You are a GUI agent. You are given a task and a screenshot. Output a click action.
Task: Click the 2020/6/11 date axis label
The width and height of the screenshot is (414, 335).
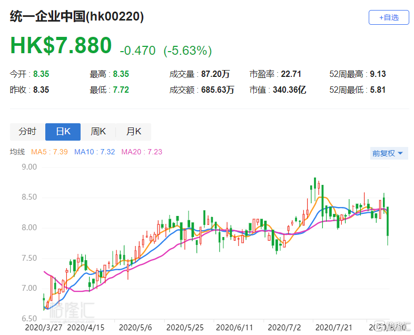[234, 328]
